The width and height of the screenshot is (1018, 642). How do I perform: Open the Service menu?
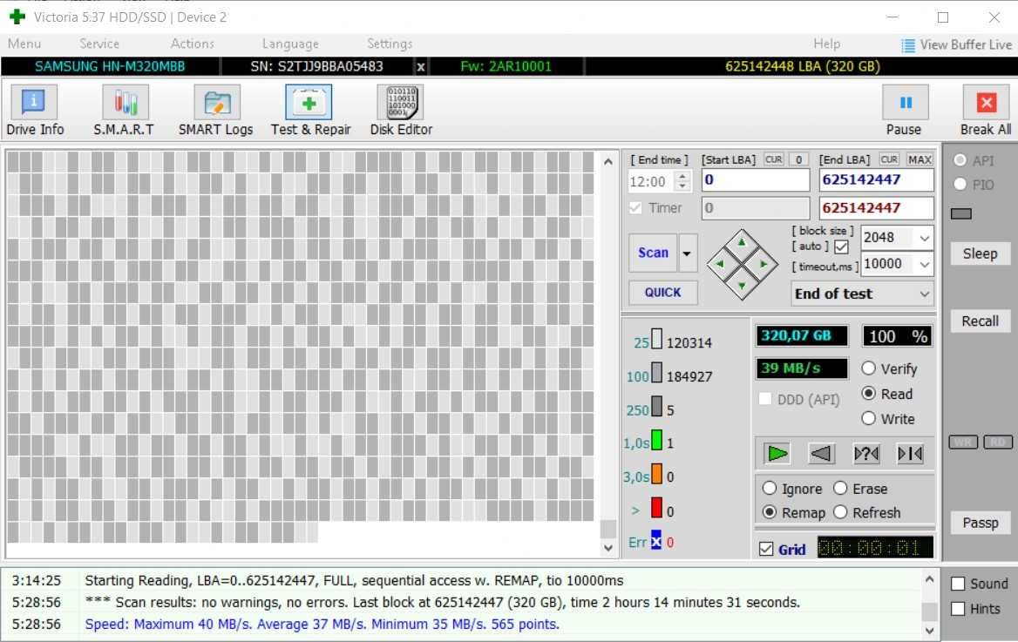pos(99,44)
